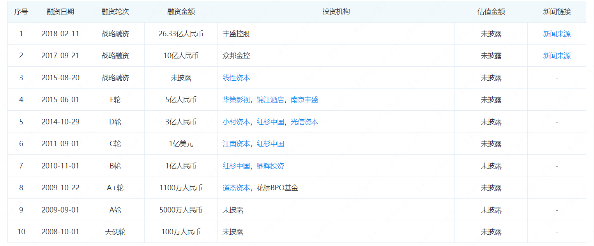The image size is (594, 246).
Task: Open the 小村资本 investor link
Action: (x=236, y=122)
